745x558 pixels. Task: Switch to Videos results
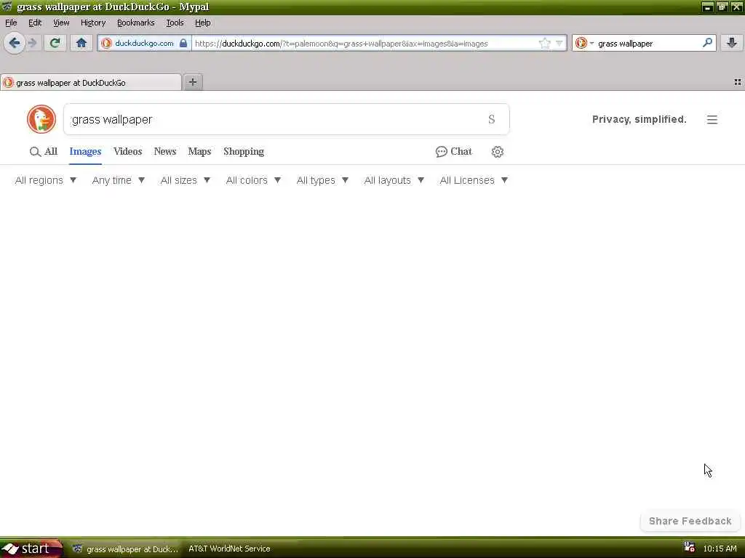pos(128,151)
